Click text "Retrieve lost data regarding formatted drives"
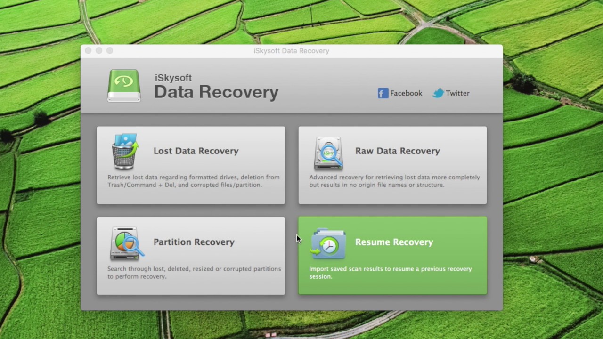Image resolution: width=603 pixels, height=339 pixels. click(x=172, y=178)
